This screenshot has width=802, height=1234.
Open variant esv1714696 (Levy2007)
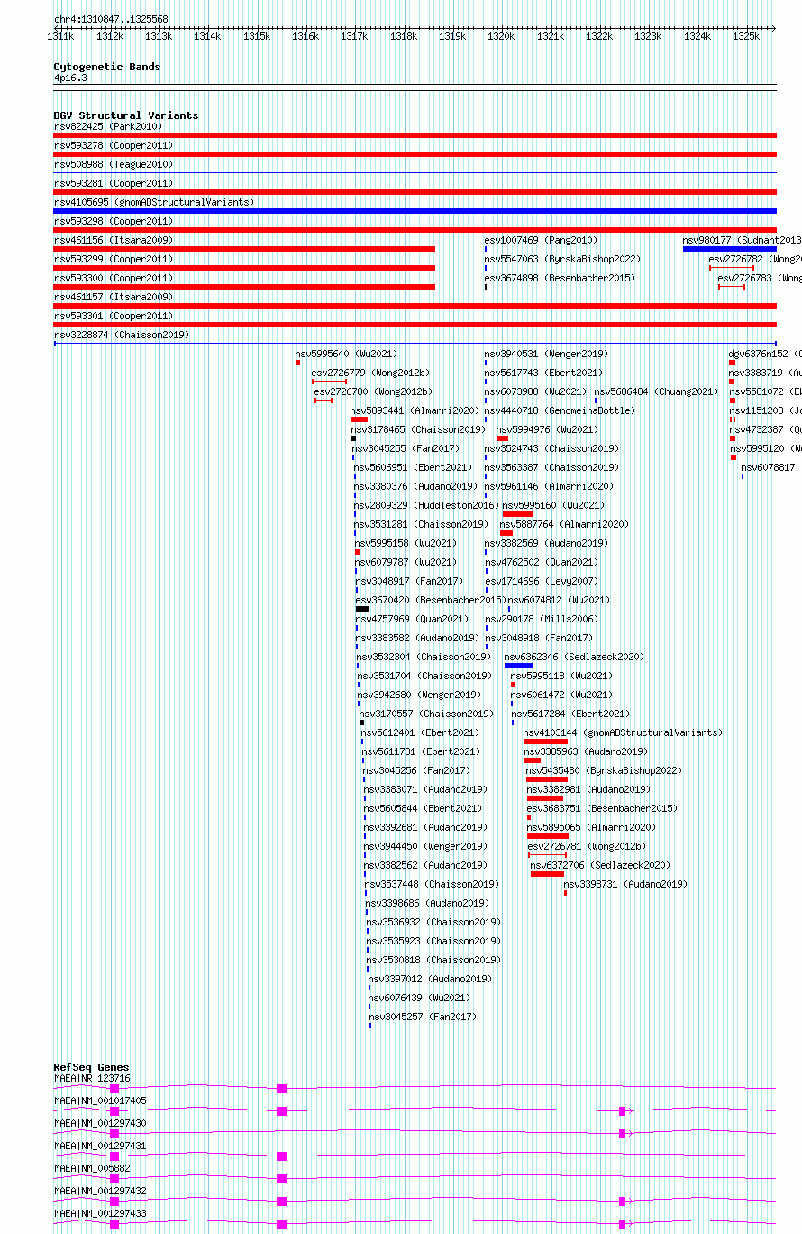coord(541,581)
